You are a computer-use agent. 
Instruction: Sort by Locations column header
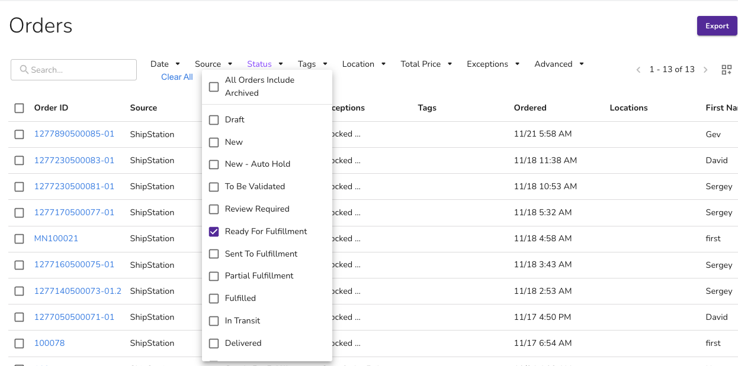[628, 108]
